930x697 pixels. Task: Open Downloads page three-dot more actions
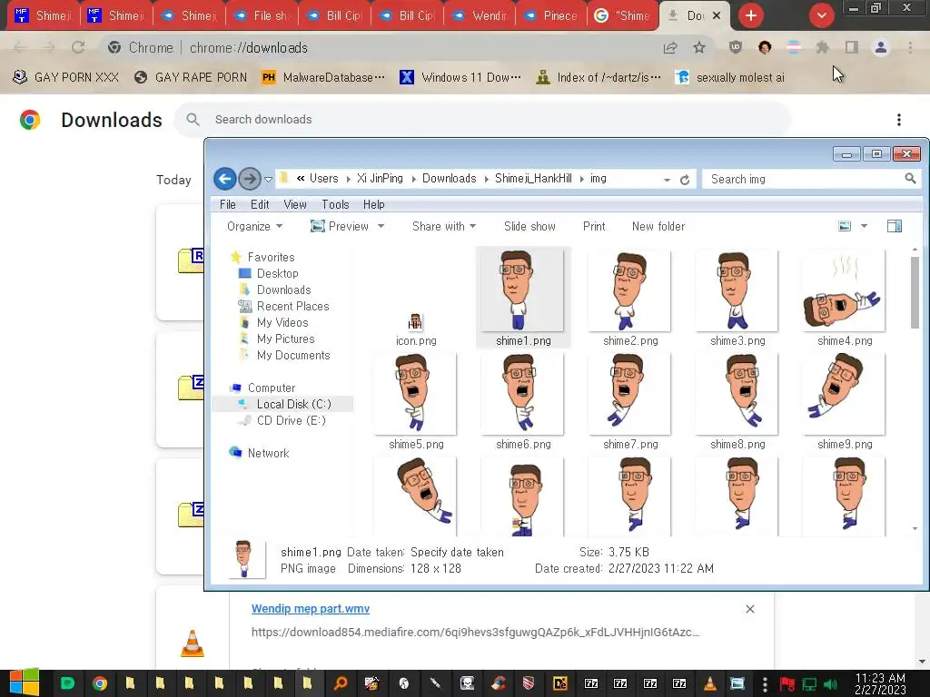coord(899,120)
